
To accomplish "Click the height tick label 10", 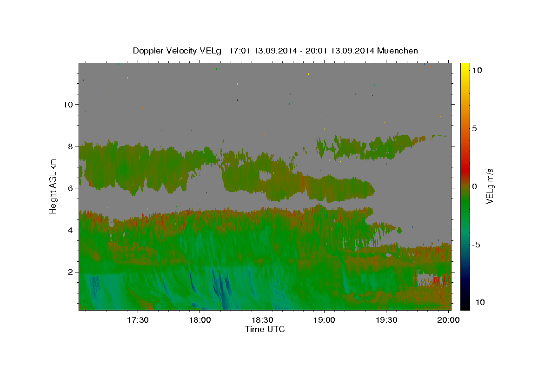I will tap(67, 105).
